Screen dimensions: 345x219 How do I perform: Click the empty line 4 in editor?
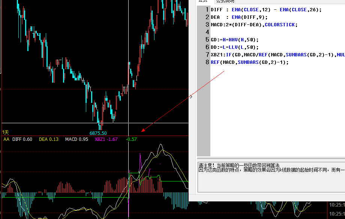coord(262,32)
